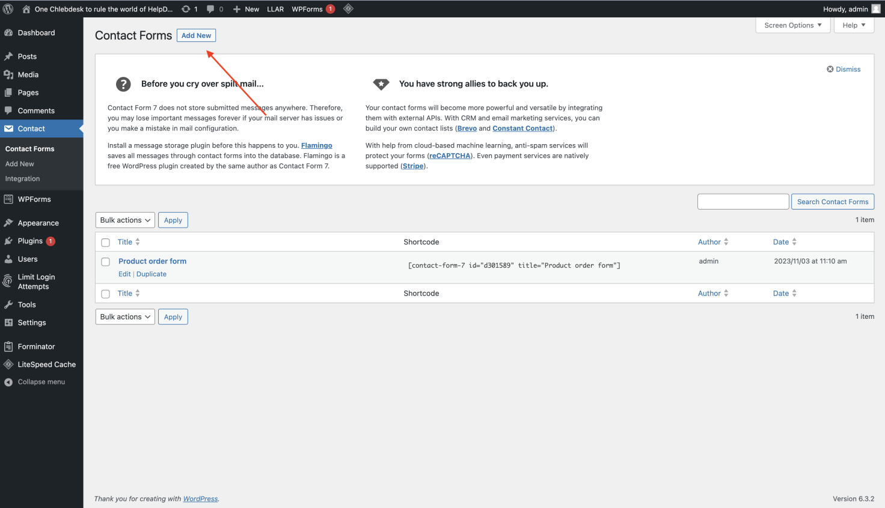Click the Search Contact Forms button

pos(833,202)
